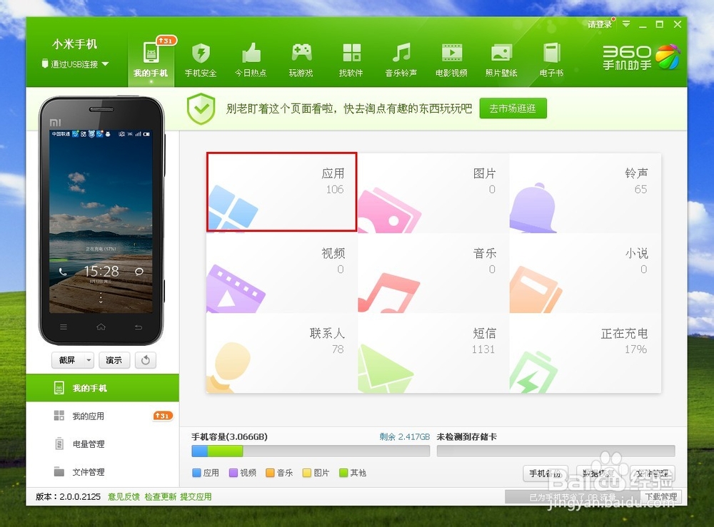Open the 我的手机 top toolbar tab

click(151, 60)
